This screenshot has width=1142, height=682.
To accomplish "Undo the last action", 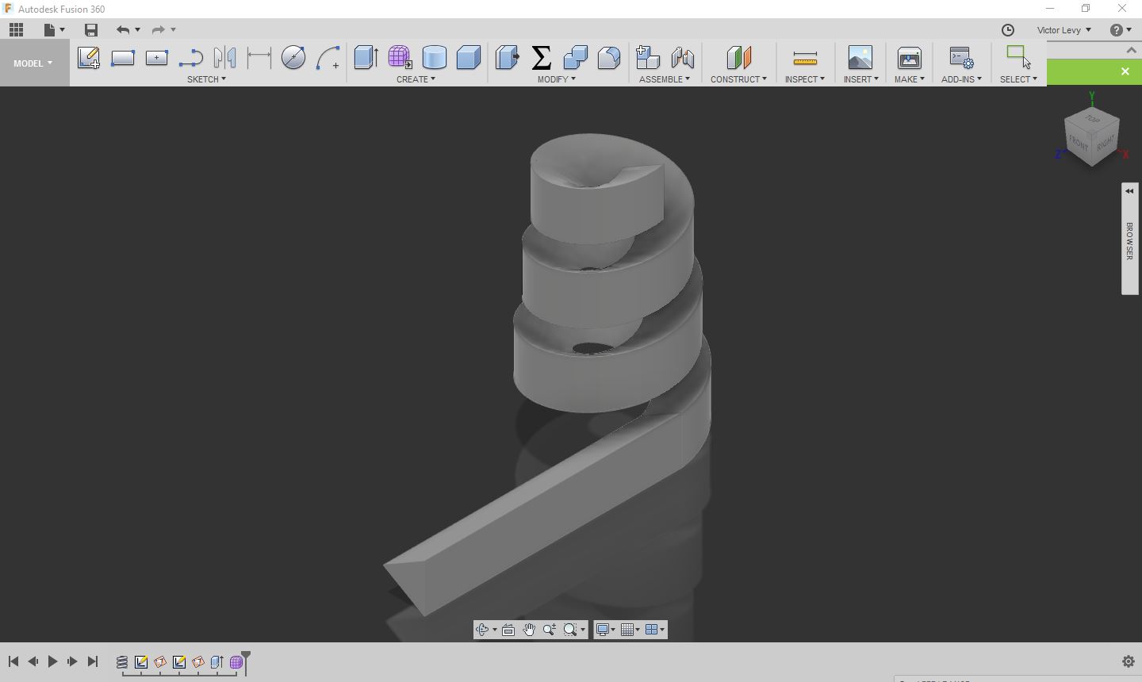I will pyautogui.click(x=123, y=30).
